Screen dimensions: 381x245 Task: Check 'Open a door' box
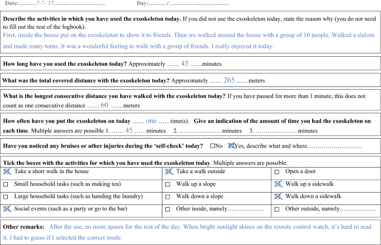coord(277,171)
